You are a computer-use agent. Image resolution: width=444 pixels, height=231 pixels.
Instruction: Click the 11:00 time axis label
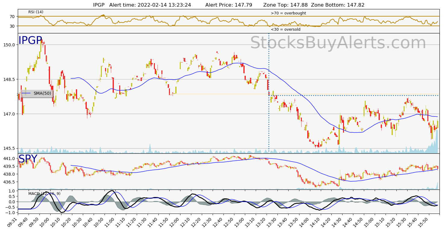[x=110, y=221]
